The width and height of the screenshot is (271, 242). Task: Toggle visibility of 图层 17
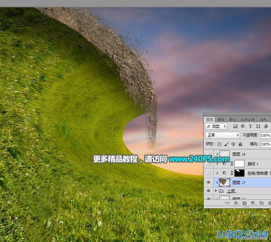tap(209, 182)
